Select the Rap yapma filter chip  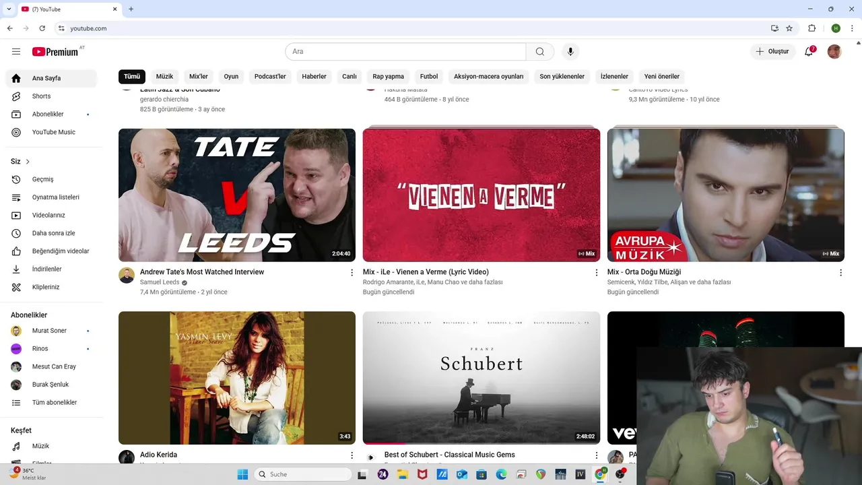click(389, 76)
